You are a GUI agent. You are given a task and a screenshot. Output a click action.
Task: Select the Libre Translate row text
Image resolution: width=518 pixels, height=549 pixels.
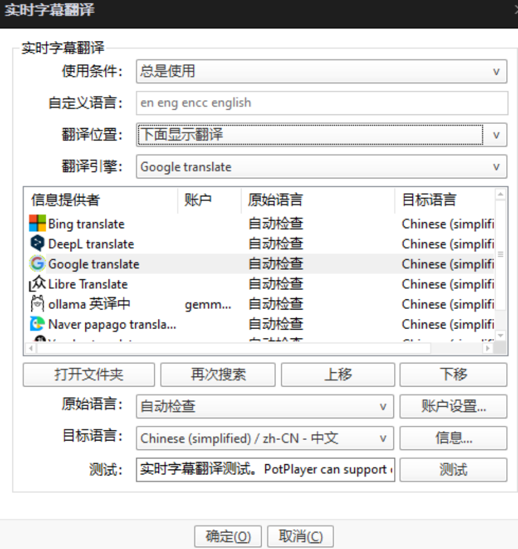[x=88, y=285]
